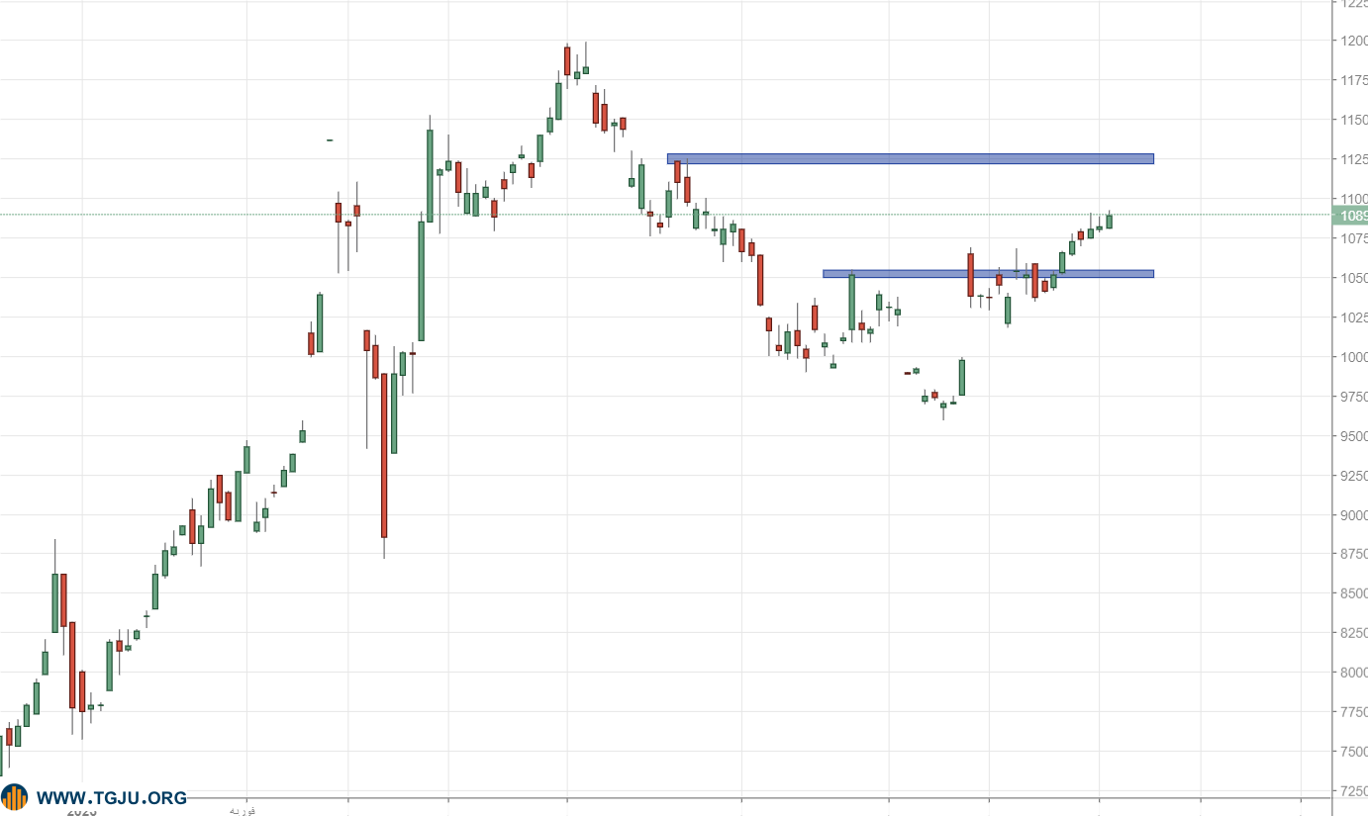Click the 11500 level on price axis
This screenshot has height=816, width=1368.
[x=1352, y=120]
